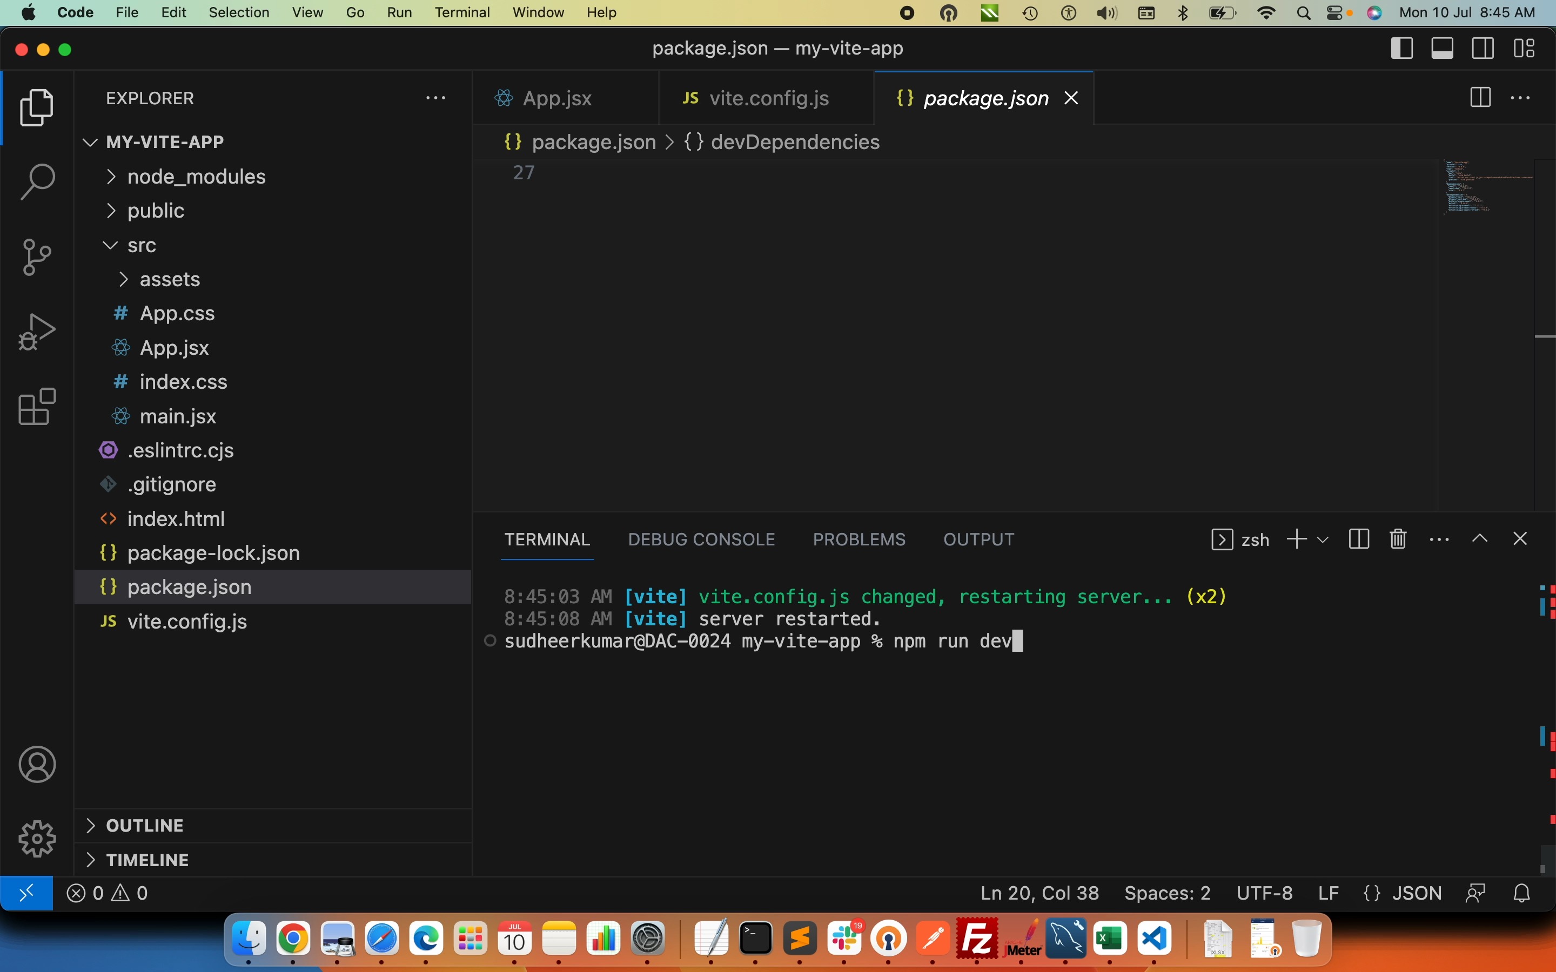Close the terminal panel with X
The height and width of the screenshot is (972, 1556).
(x=1520, y=539)
